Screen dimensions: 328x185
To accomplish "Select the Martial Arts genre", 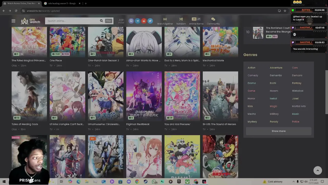I will click(299, 106).
